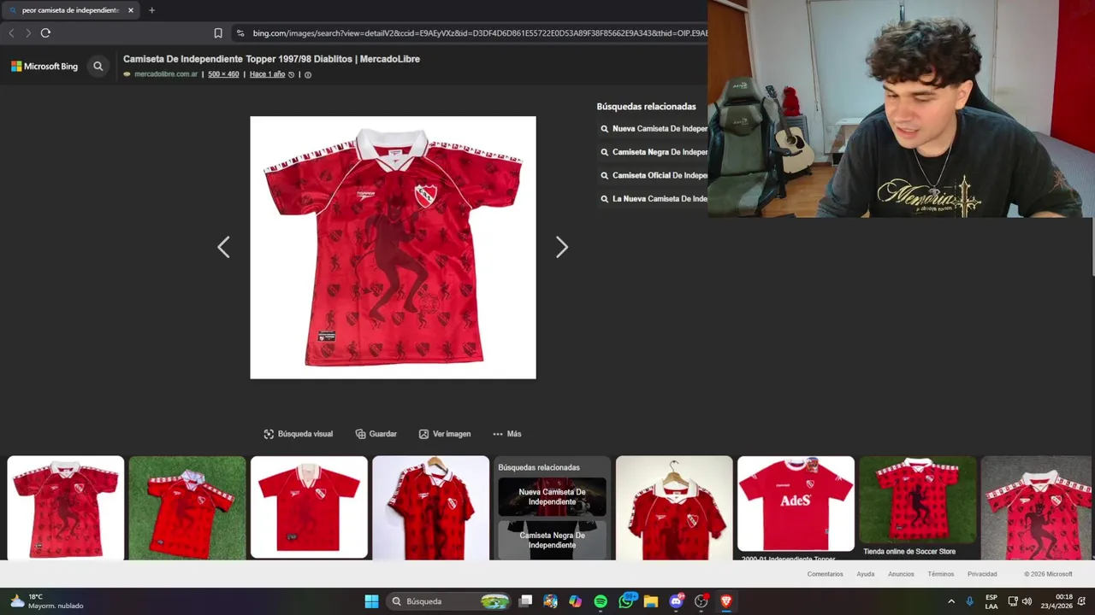Click Anuncios footer link
Image resolution: width=1095 pixels, height=615 pixels.
(x=901, y=574)
